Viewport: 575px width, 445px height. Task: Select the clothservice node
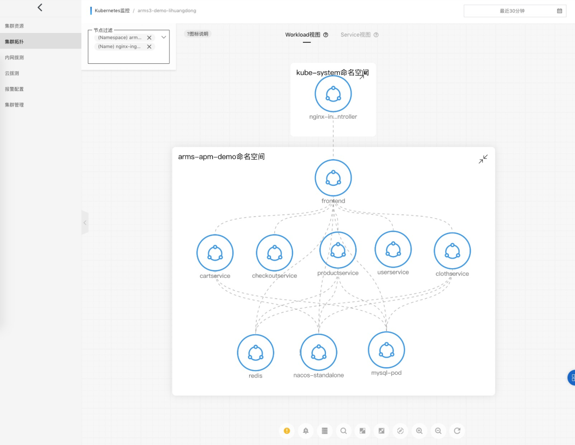[452, 251]
